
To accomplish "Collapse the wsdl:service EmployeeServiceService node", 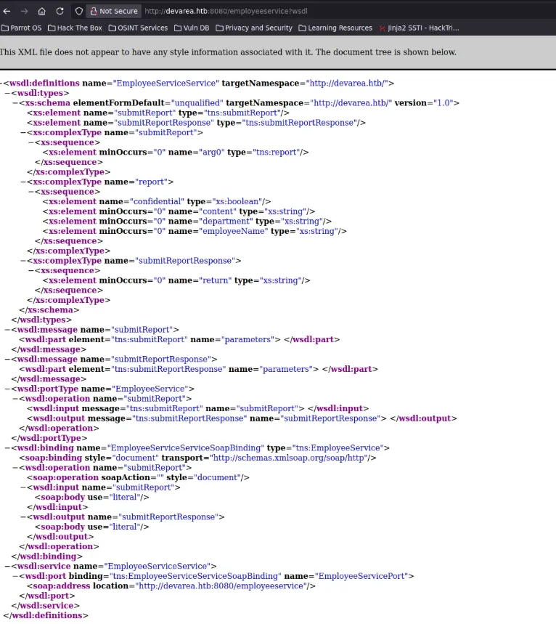I will [7, 566].
